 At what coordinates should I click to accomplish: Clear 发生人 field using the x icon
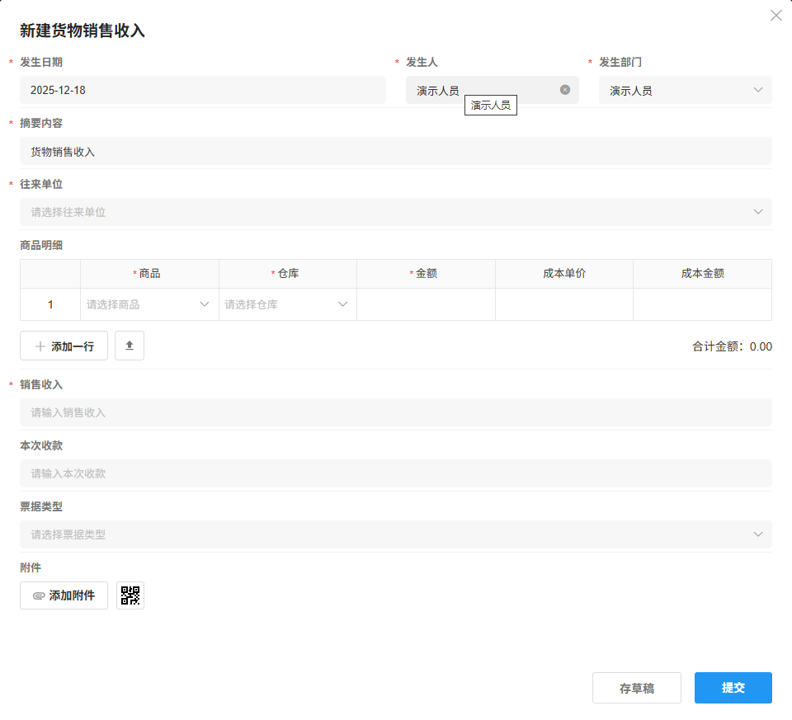click(564, 90)
